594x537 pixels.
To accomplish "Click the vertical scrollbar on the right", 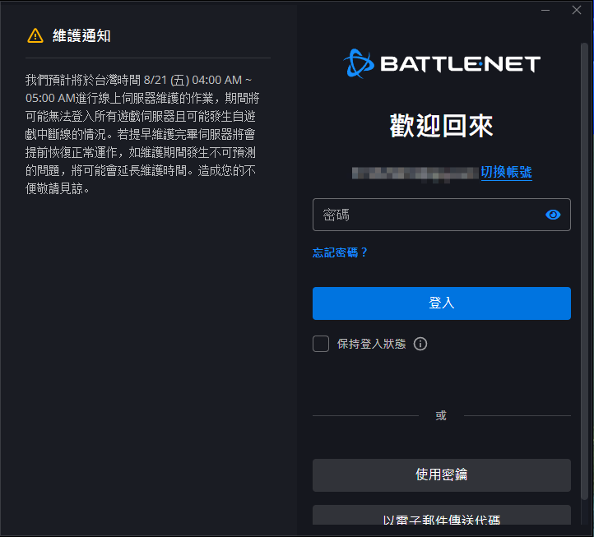I will (x=584, y=271).
